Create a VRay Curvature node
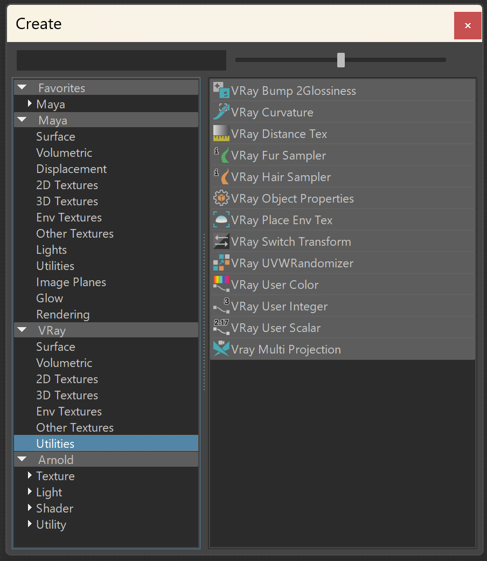 click(x=343, y=112)
